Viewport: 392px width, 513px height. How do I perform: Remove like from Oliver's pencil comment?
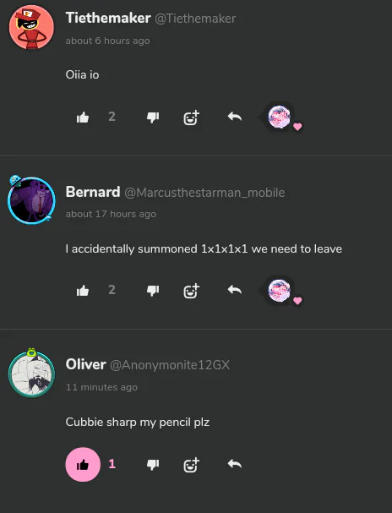(83, 464)
